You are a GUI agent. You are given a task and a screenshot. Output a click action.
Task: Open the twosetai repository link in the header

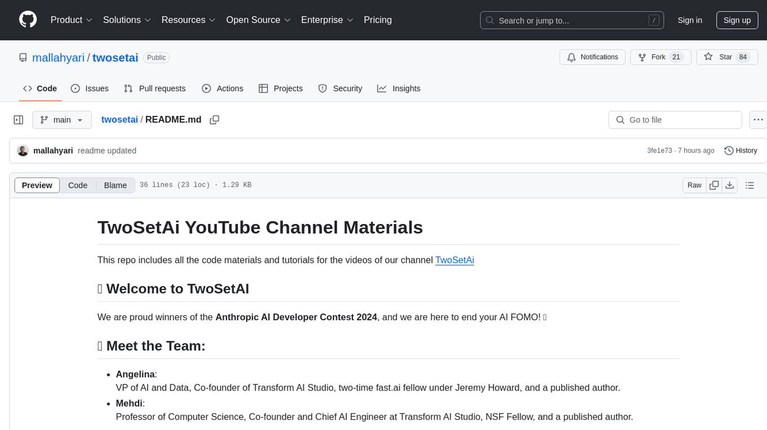[x=115, y=57]
